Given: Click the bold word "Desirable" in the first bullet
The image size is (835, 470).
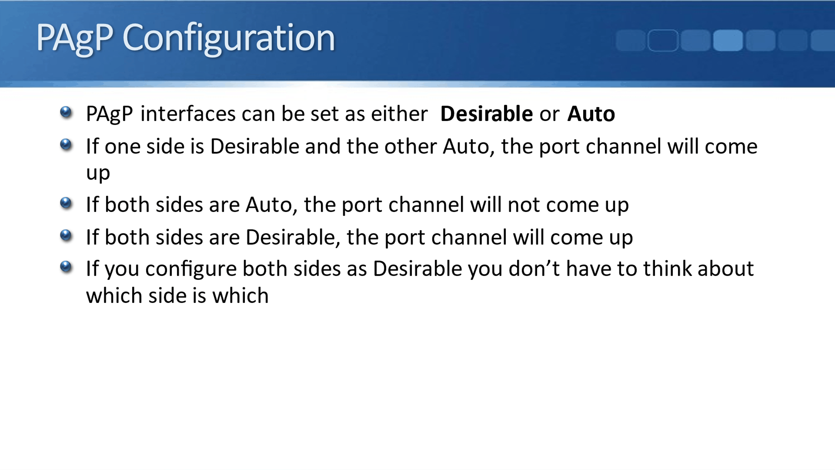Looking at the screenshot, I should pos(486,114).
